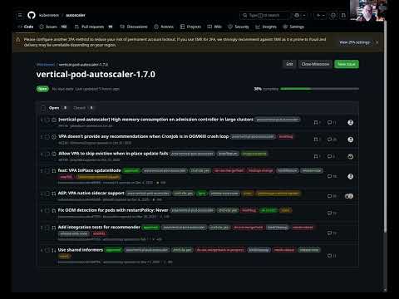The height and width of the screenshot is (299, 399).
Task: Open the assignee avatars on VPA native sidecar support
Action: tap(349, 196)
